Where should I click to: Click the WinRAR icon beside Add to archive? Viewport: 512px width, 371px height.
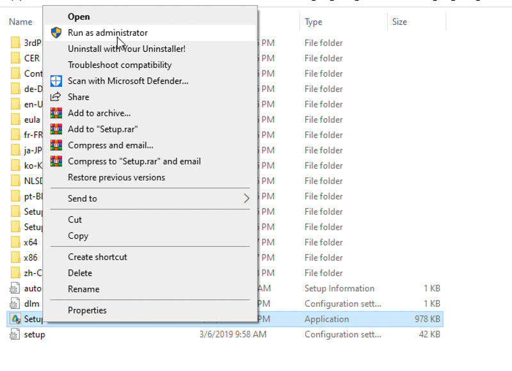(x=56, y=113)
